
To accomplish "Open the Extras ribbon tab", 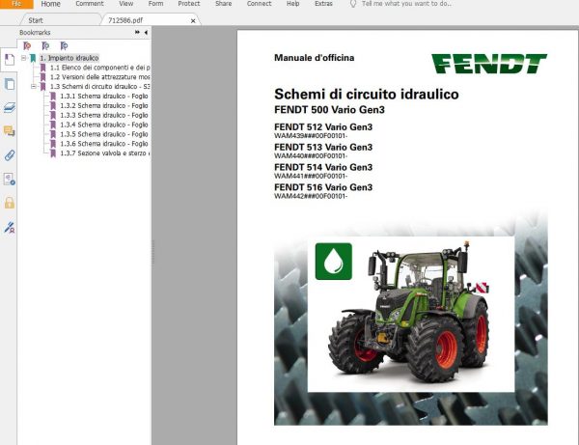I will [x=323, y=4].
